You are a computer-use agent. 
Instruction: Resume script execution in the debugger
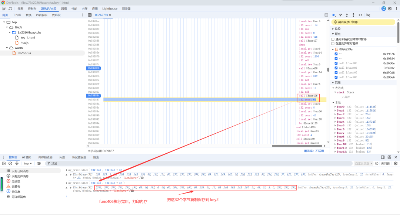tap(334, 15)
